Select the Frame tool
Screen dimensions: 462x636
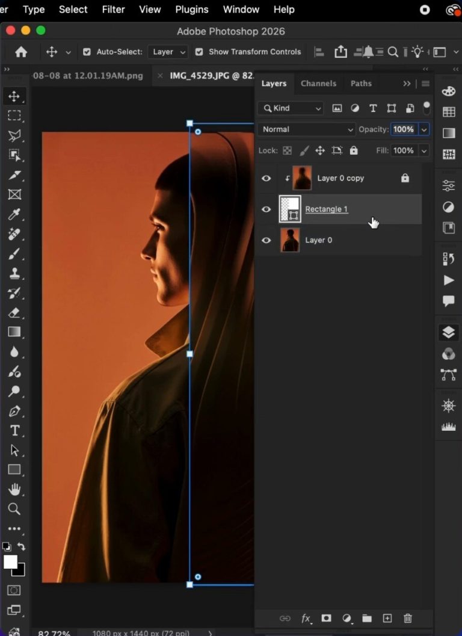[14, 194]
